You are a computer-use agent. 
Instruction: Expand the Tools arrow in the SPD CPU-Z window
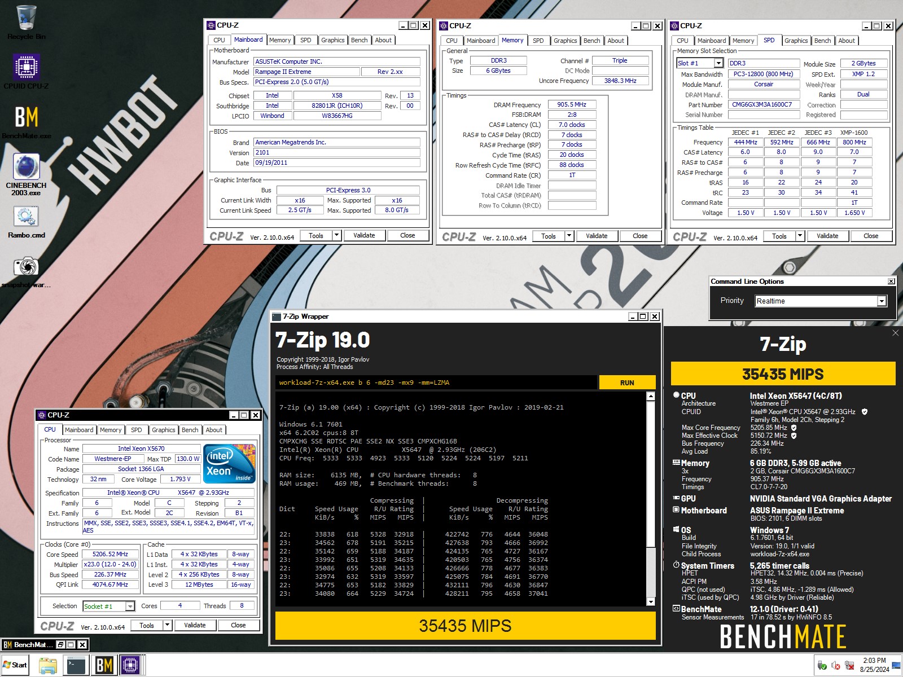pos(800,236)
